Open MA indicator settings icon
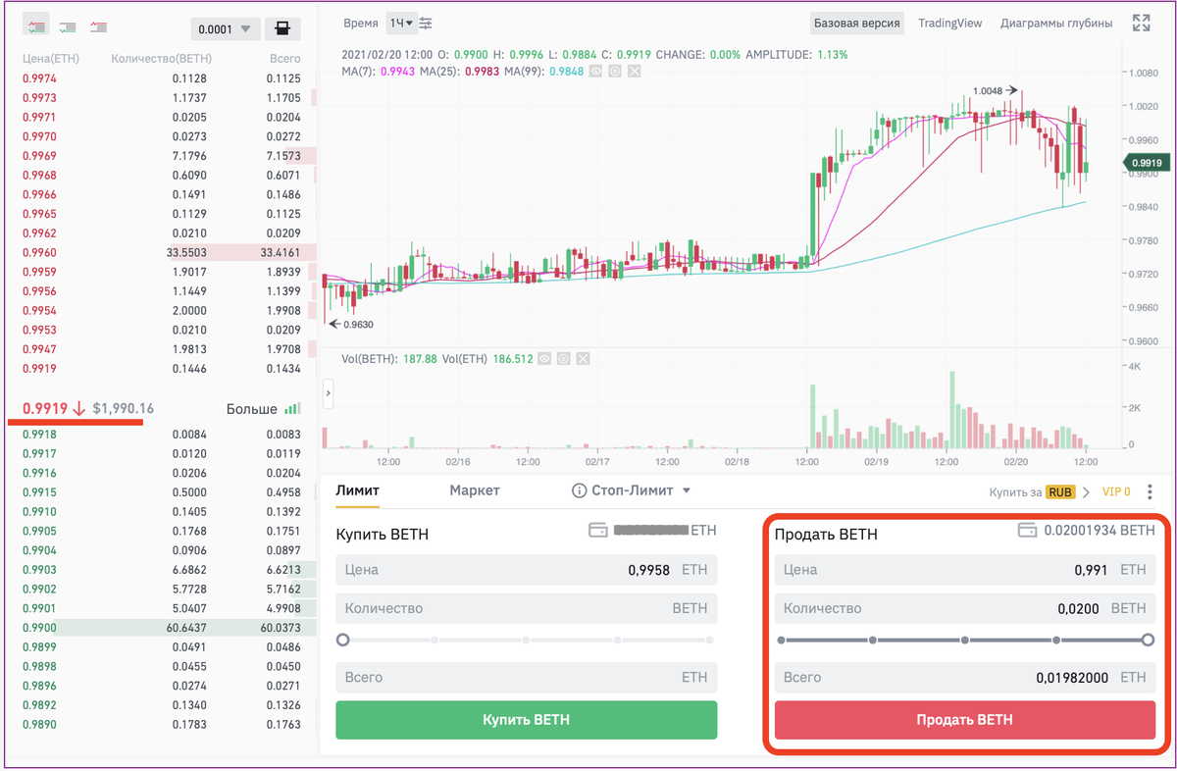 click(x=615, y=71)
